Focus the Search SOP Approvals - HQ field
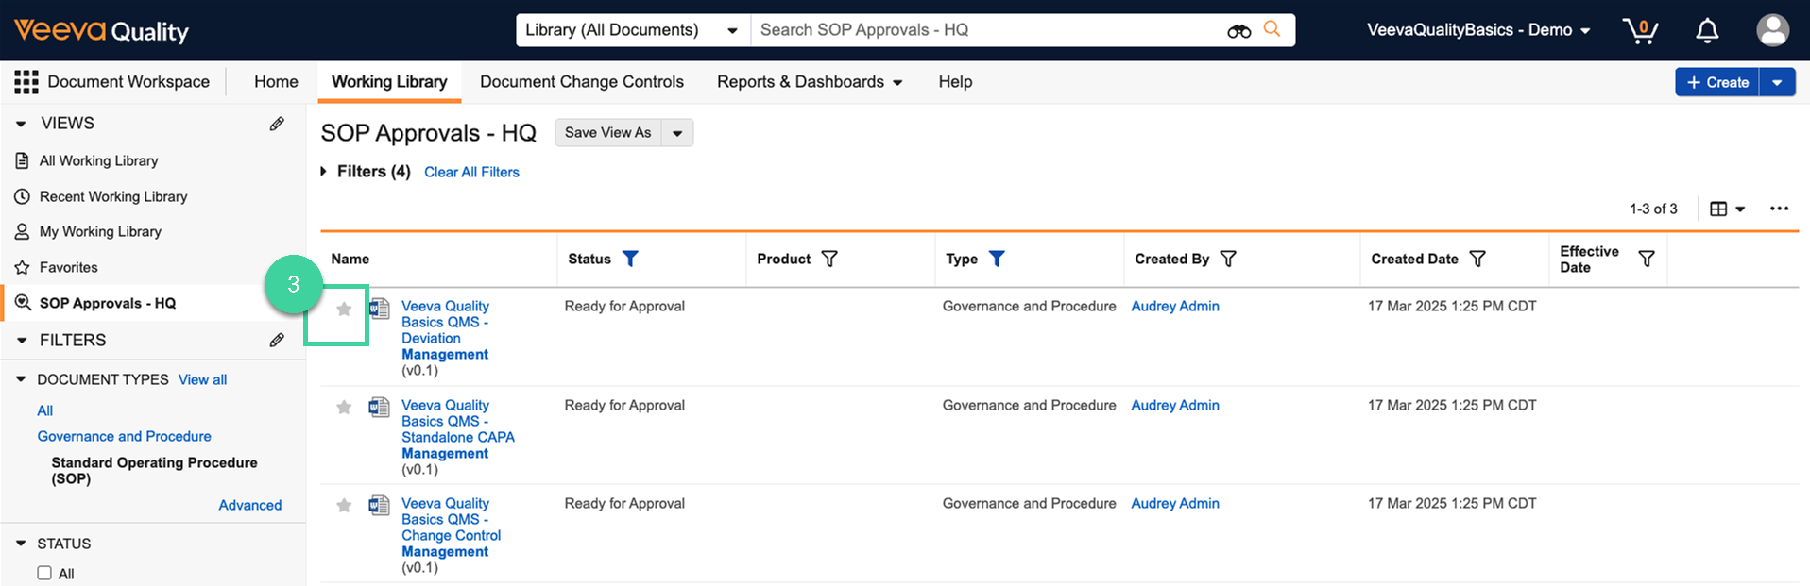The height and width of the screenshot is (586, 1810). pyautogui.click(x=987, y=30)
